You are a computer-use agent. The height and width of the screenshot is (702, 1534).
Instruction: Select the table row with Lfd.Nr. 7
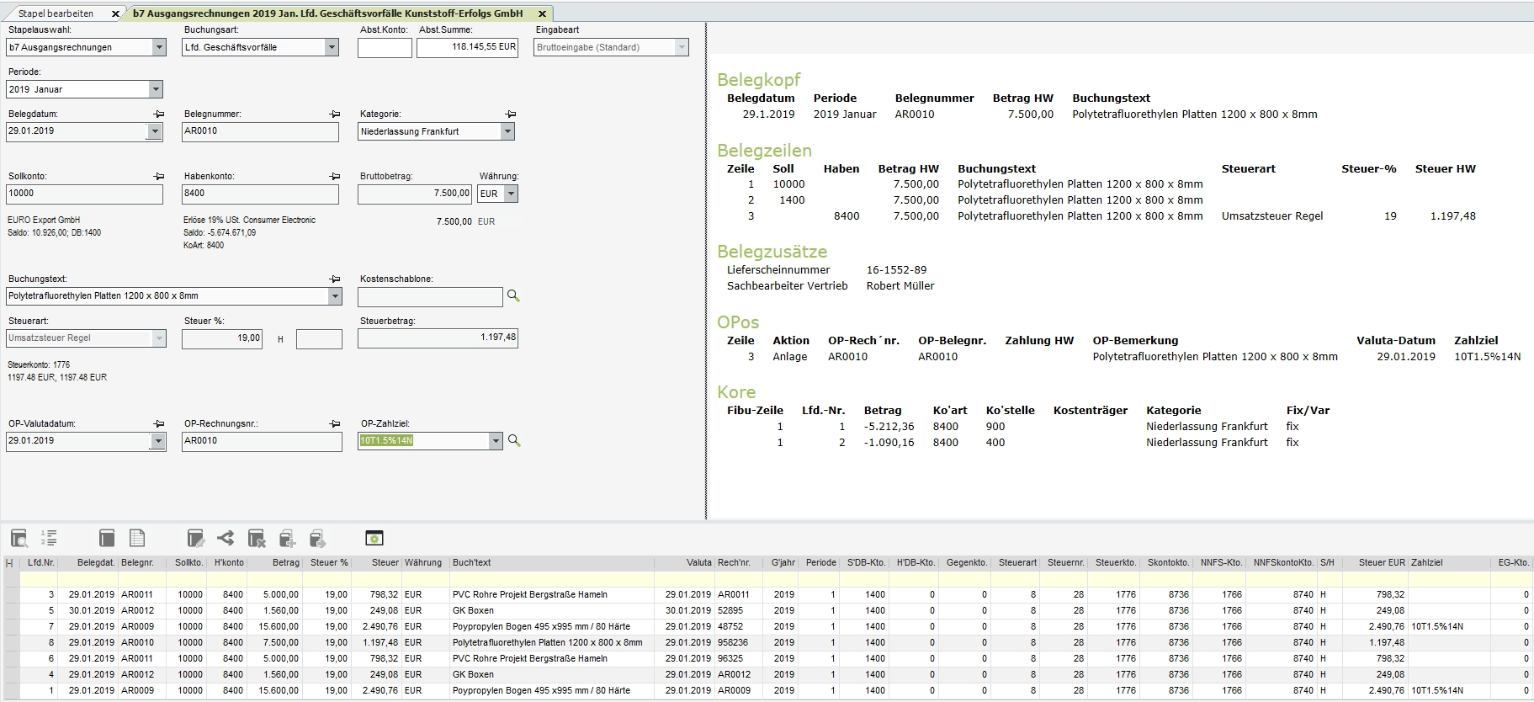[337, 626]
